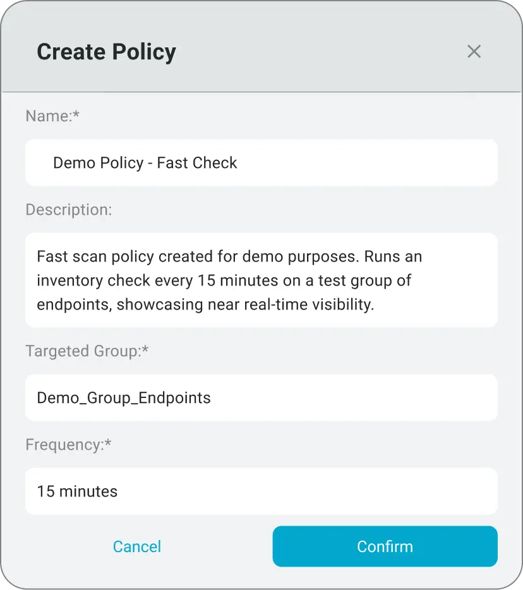523x590 pixels.
Task: Click the Name field label
Action: 53,116
